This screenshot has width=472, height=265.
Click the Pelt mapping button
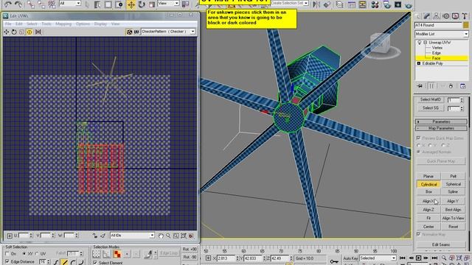click(454, 177)
